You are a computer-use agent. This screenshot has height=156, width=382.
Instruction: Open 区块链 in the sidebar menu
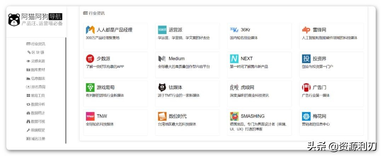coord(36,52)
